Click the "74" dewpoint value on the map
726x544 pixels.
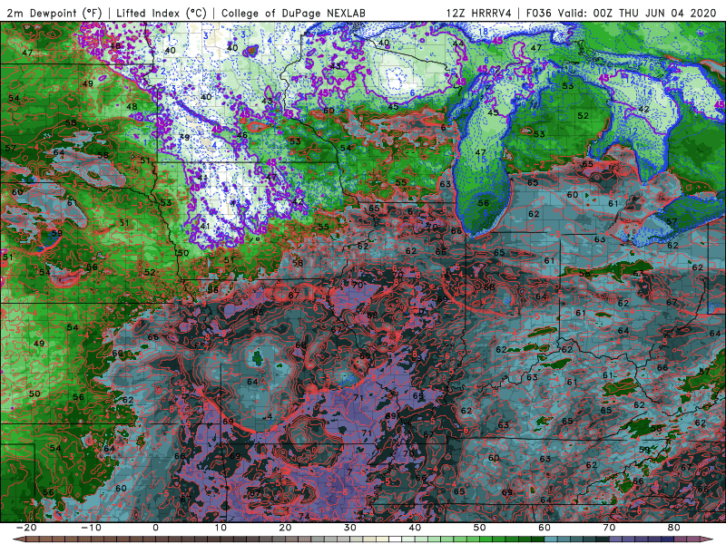tap(304, 517)
